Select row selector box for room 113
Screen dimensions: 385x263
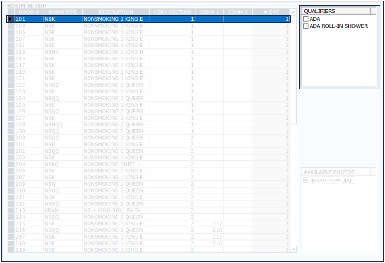click(x=11, y=52)
